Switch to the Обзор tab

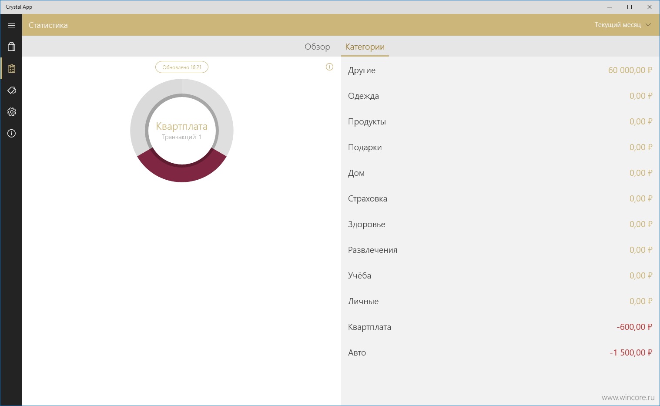317,47
